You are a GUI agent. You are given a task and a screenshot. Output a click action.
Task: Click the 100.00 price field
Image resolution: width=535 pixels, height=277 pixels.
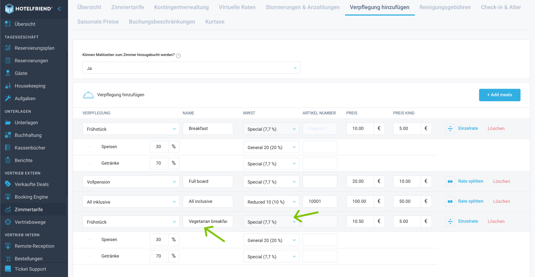[360, 201]
